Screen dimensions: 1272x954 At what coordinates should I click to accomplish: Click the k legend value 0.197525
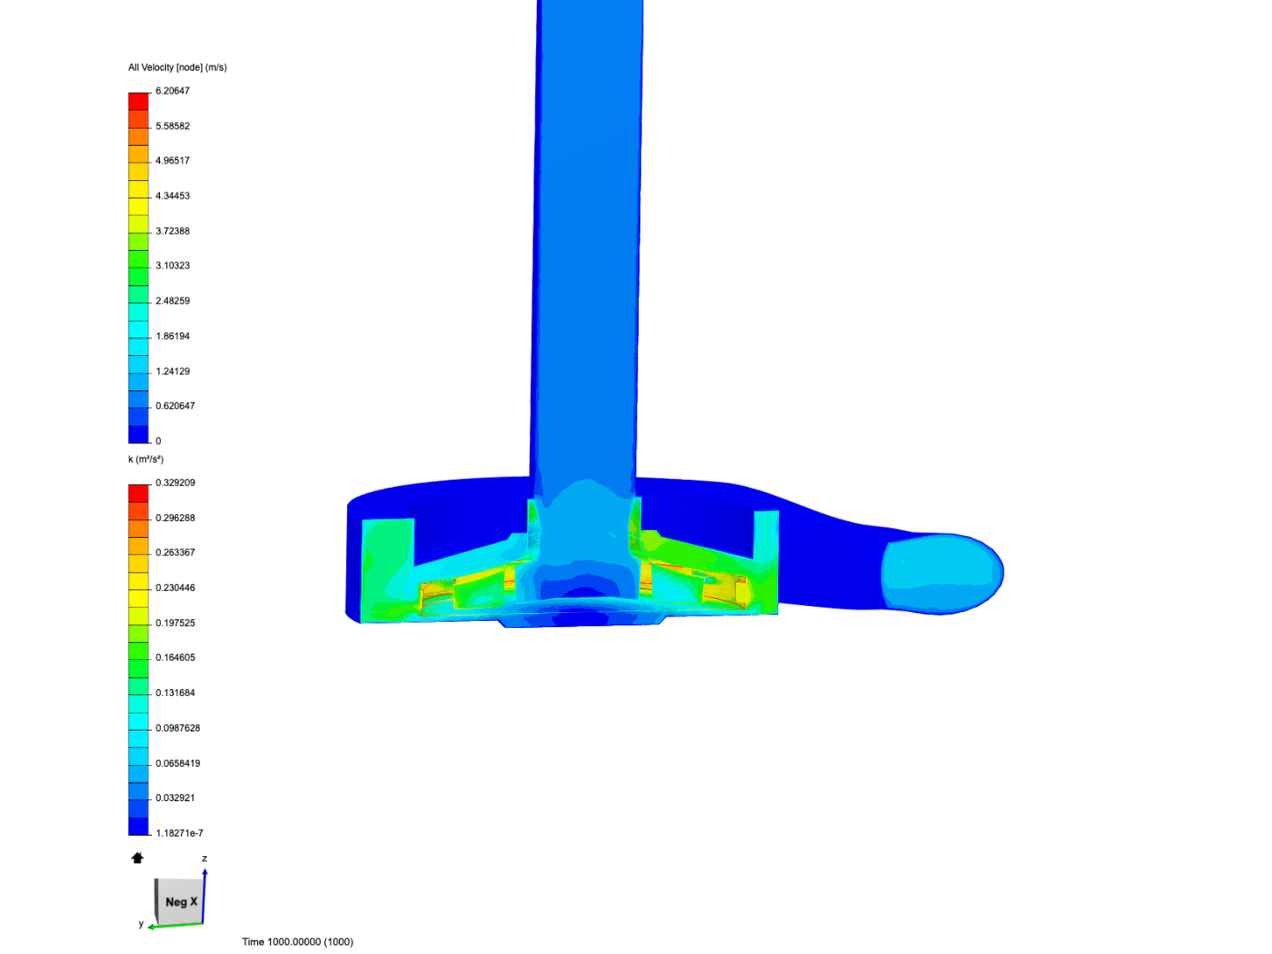click(175, 624)
